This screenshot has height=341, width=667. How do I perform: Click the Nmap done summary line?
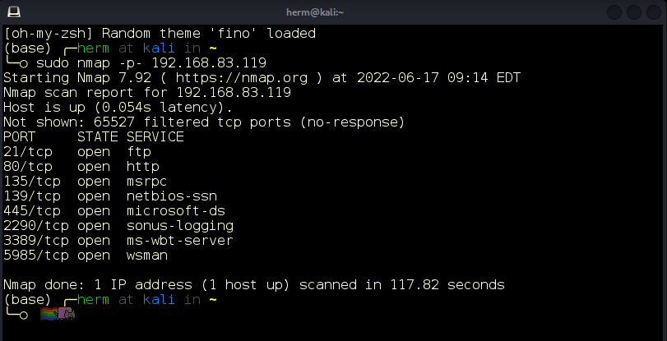[254, 285]
